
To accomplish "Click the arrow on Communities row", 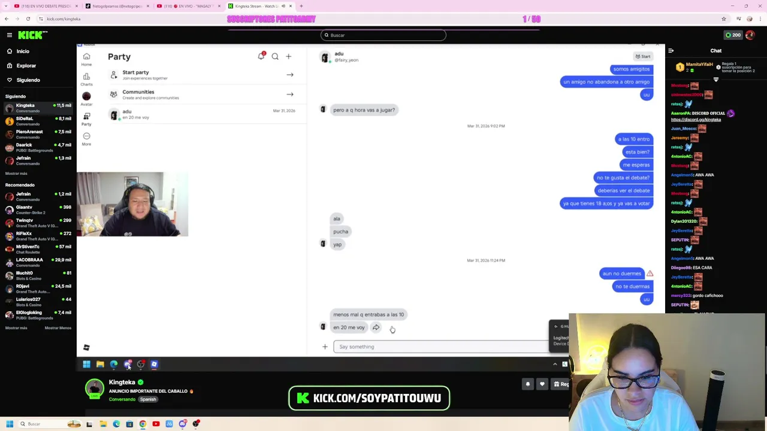I will coord(290,95).
